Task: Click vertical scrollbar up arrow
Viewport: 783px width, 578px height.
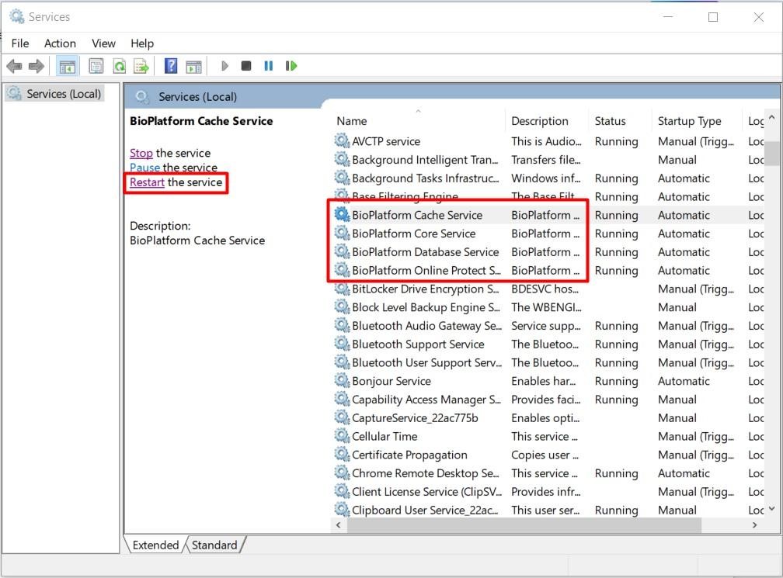Action: coord(772,118)
